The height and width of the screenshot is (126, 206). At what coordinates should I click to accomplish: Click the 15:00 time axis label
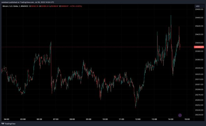point(187,119)
